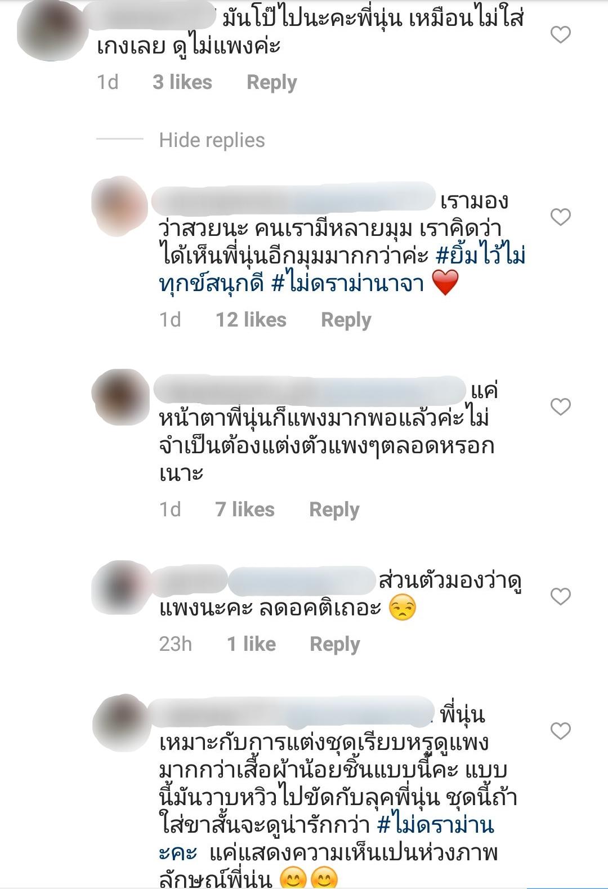Like the bottom comment about outfit
This screenshot has height=889, width=608.
click(x=560, y=731)
